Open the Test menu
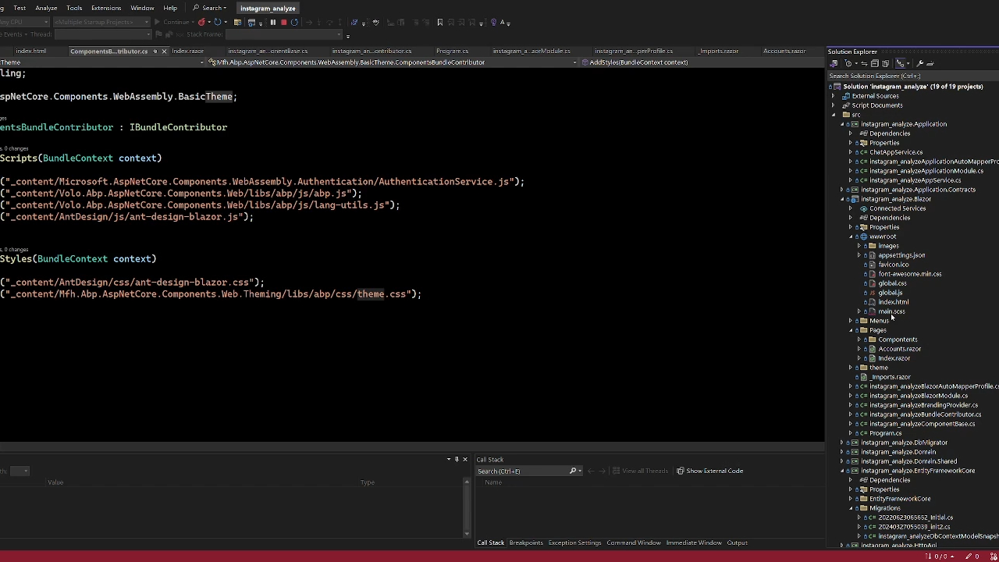This screenshot has height=562, width=999. click(20, 8)
